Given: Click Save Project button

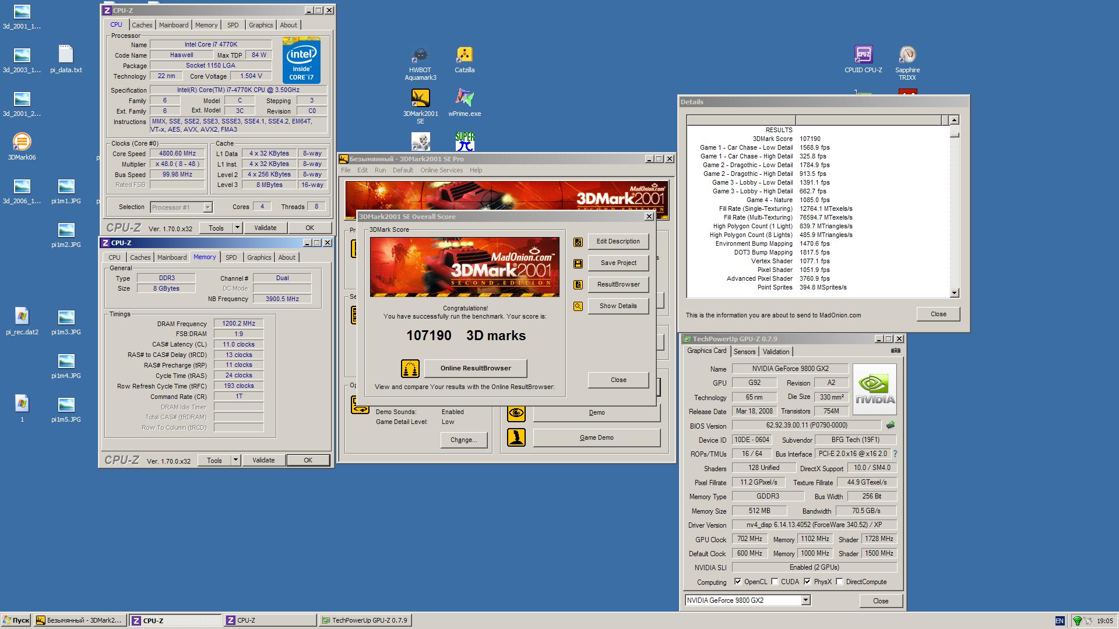Looking at the screenshot, I should point(618,263).
